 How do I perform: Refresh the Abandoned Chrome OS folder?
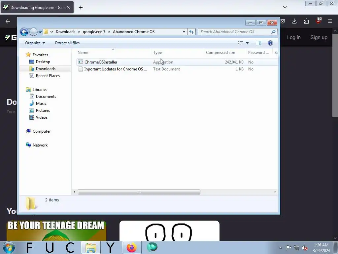191,32
